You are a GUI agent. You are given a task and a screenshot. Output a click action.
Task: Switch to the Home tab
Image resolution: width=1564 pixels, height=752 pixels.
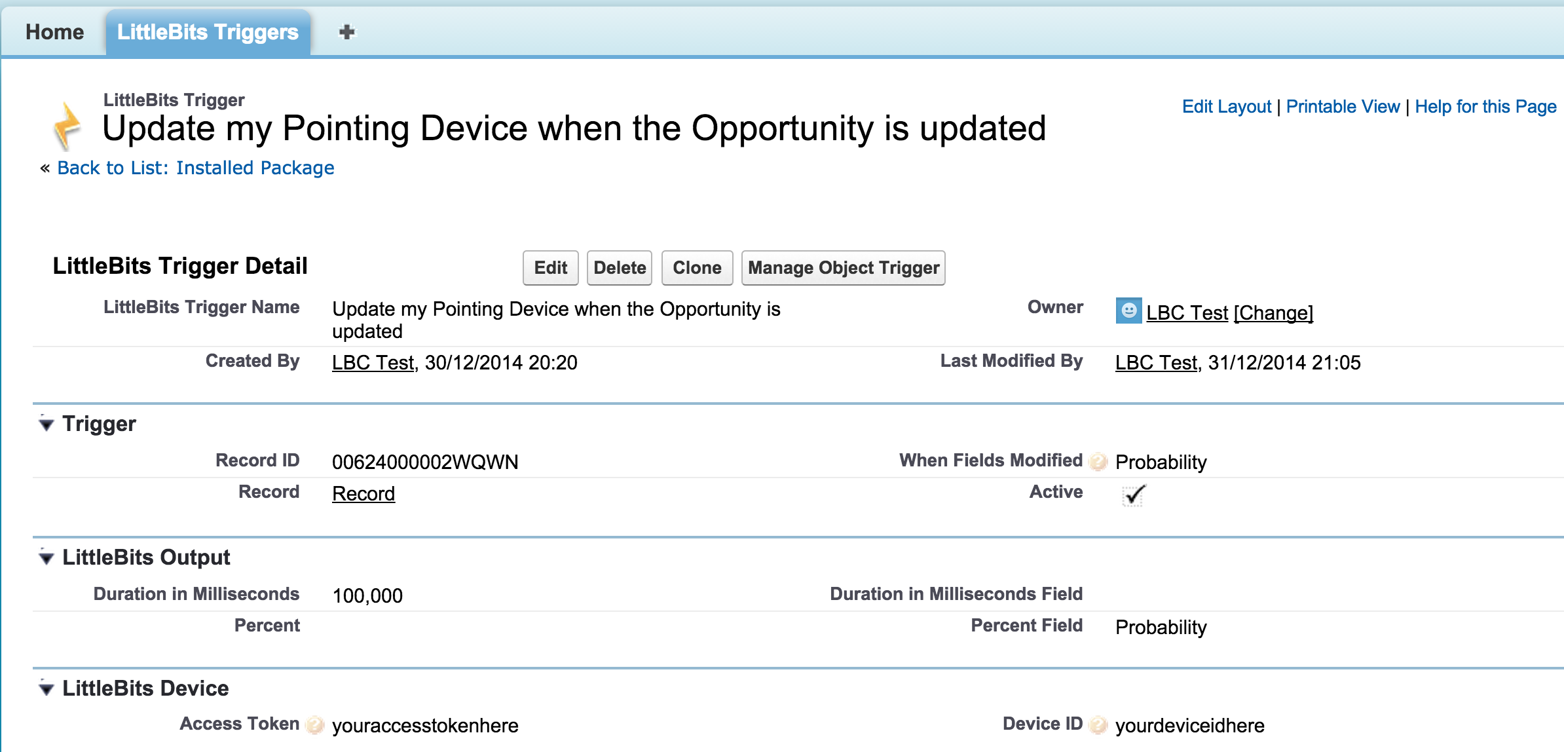tap(54, 32)
